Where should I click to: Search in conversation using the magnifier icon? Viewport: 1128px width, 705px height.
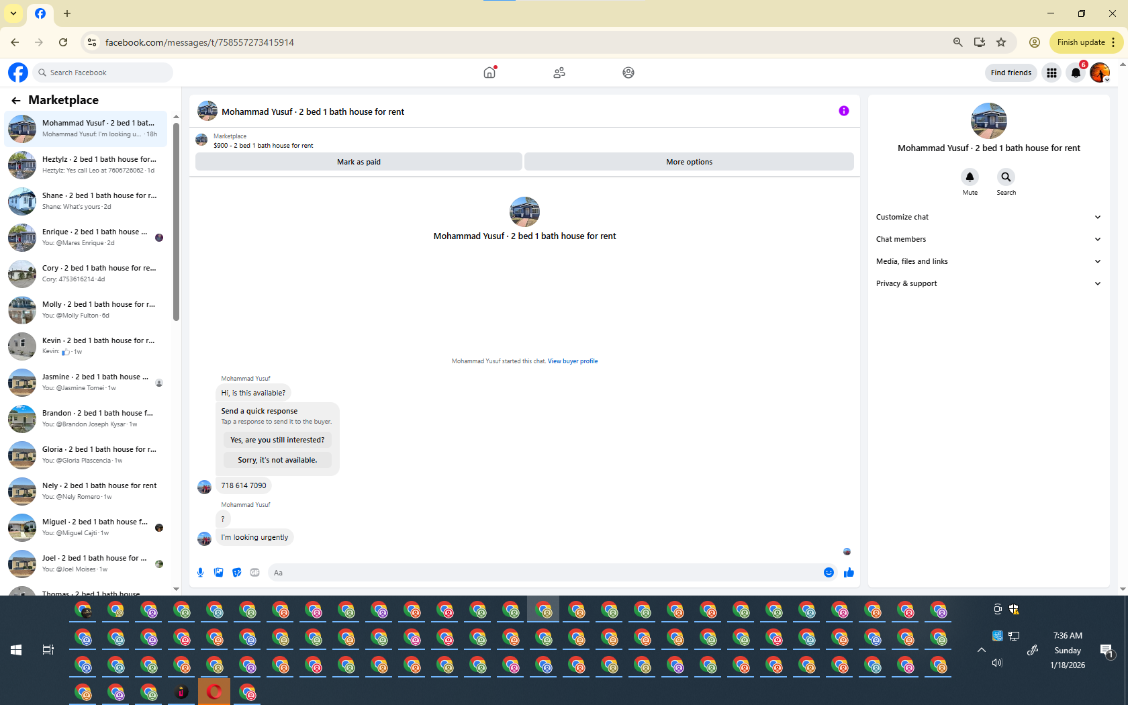coord(1006,177)
